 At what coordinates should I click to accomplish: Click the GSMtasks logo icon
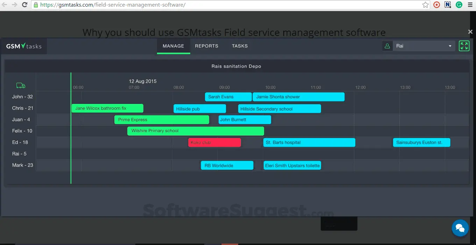point(23,46)
